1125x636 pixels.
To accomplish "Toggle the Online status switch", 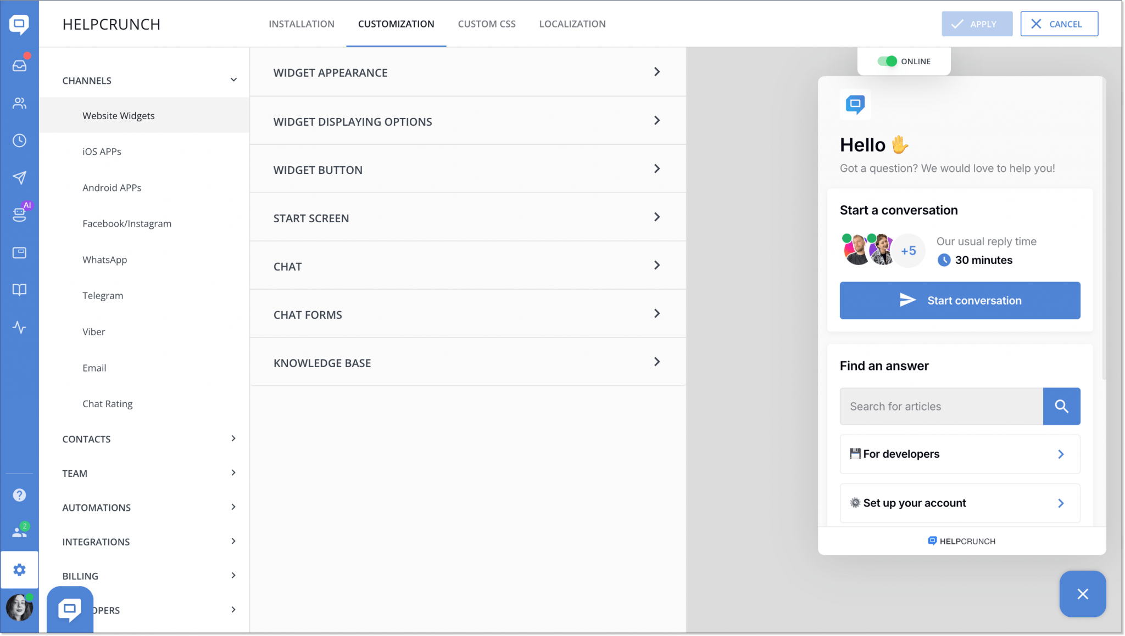I will click(887, 61).
